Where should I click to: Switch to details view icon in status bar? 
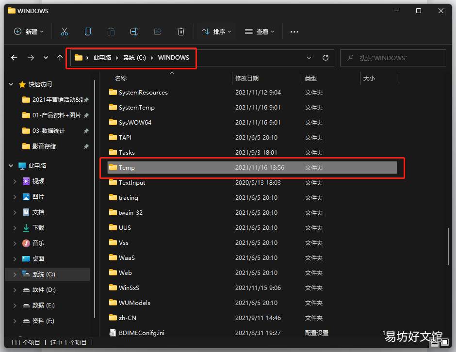[x=435, y=343]
